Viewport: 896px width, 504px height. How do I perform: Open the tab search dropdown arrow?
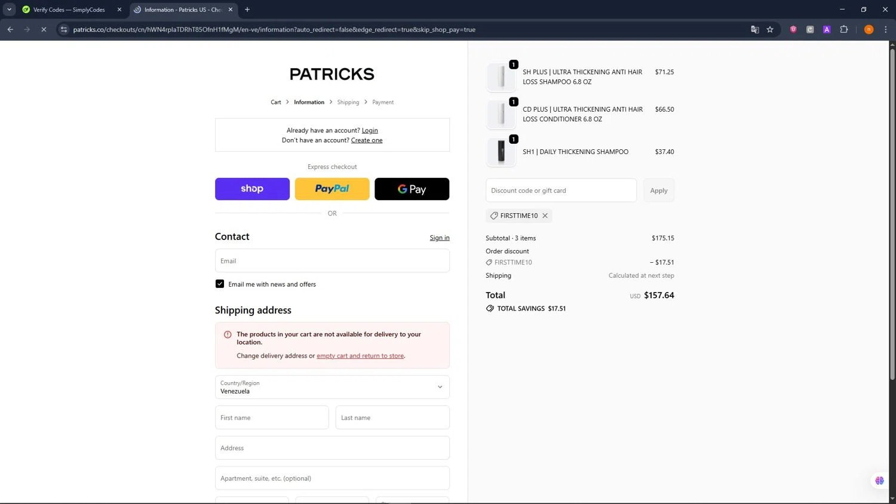coord(9,10)
